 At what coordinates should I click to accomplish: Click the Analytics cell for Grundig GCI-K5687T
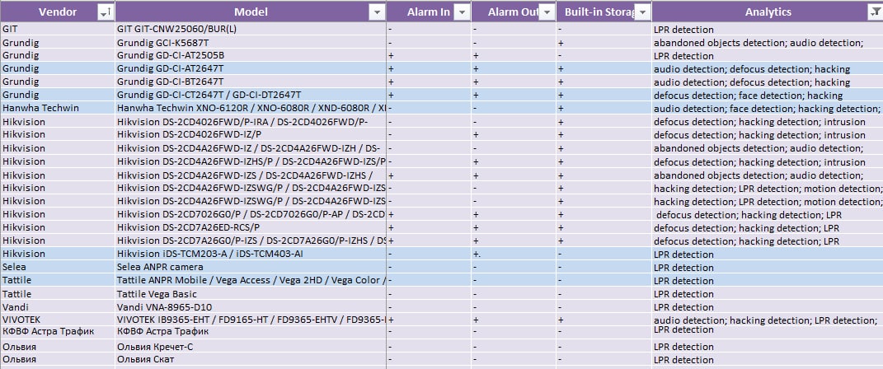click(x=768, y=42)
